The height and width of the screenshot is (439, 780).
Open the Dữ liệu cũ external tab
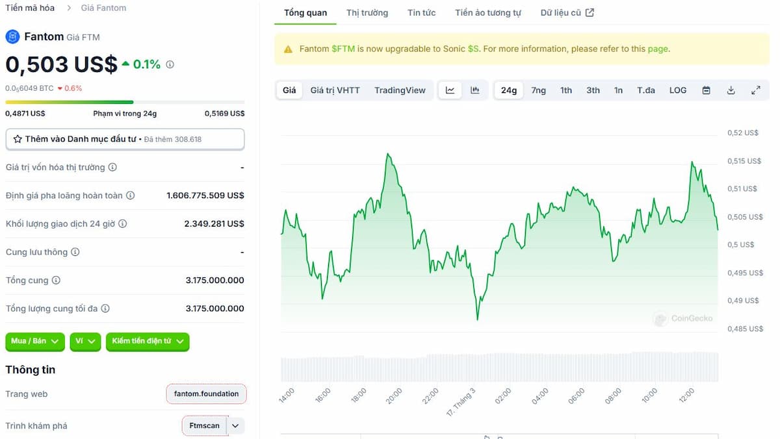click(567, 13)
